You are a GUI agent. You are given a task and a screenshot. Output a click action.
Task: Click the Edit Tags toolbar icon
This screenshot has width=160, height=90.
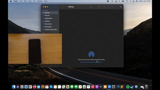click(108, 7)
